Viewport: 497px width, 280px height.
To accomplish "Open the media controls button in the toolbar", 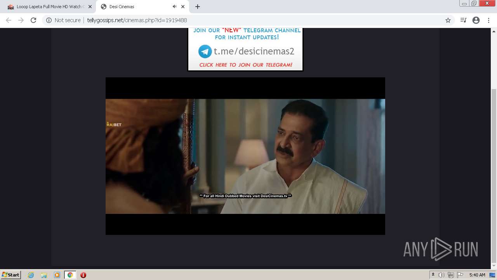I will point(463,20).
